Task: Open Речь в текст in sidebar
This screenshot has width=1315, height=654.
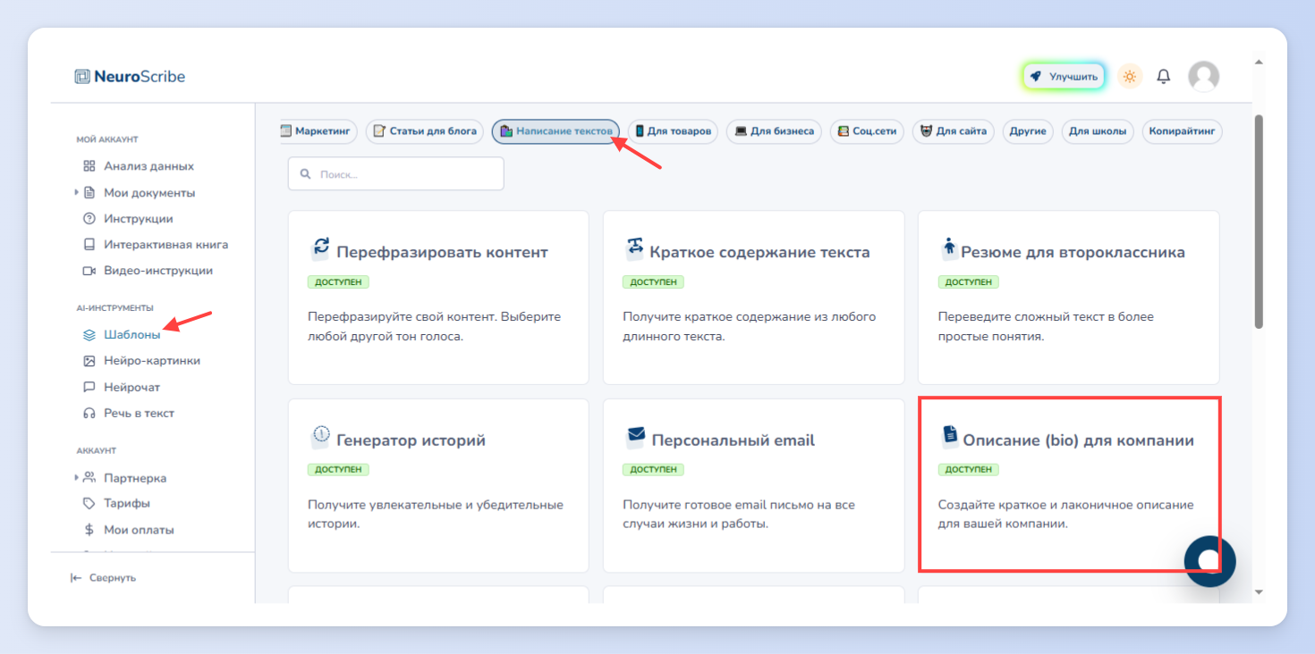Action: click(x=129, y=413)
